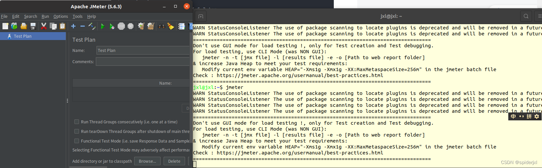Click Start no pauses icon
The width and height of the screenshot is (542, 168).
pyautogui.click(x=112, y=26)
